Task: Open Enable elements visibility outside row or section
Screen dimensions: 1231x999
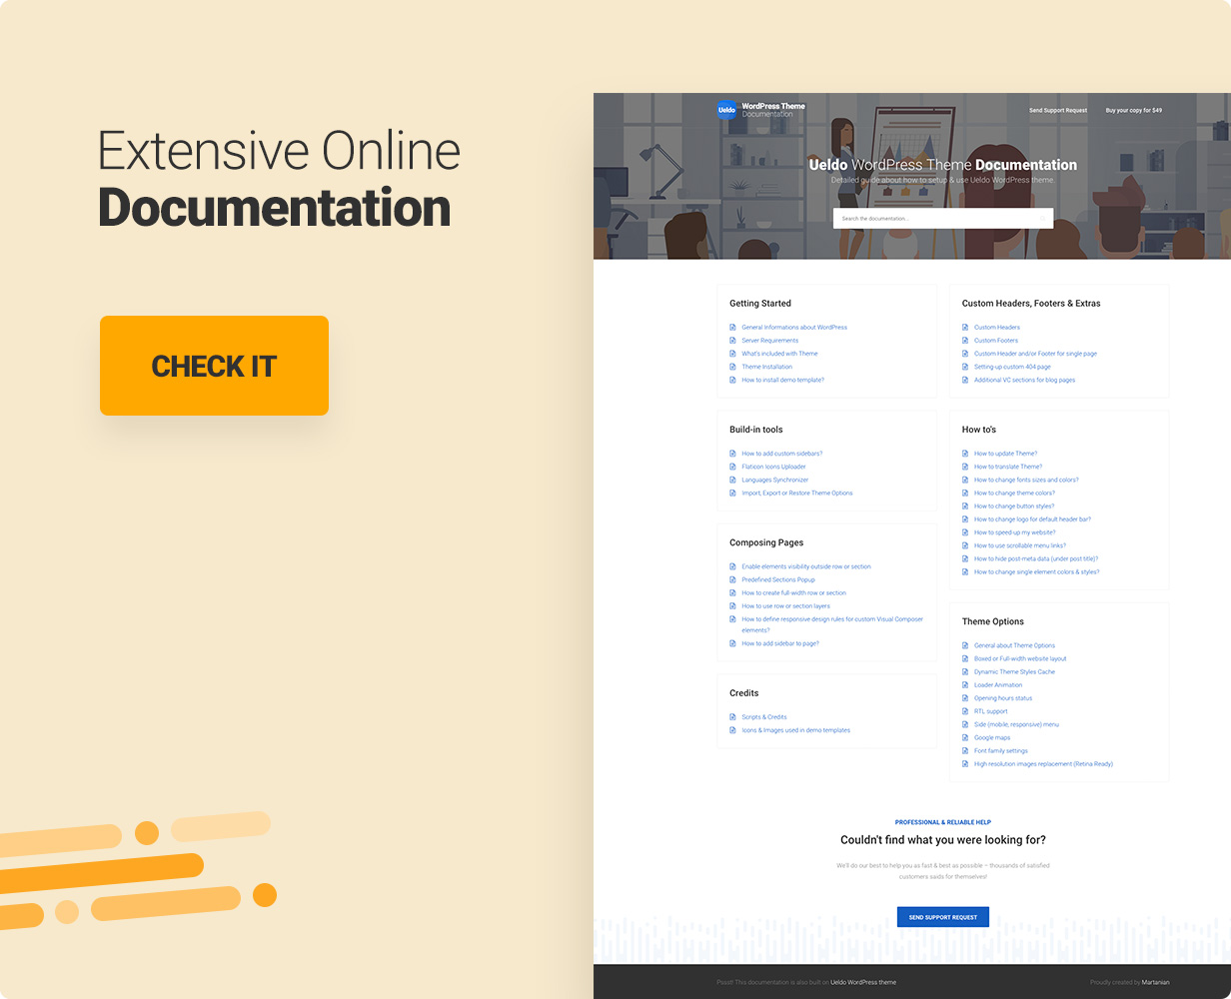Action: pos(806,566)
